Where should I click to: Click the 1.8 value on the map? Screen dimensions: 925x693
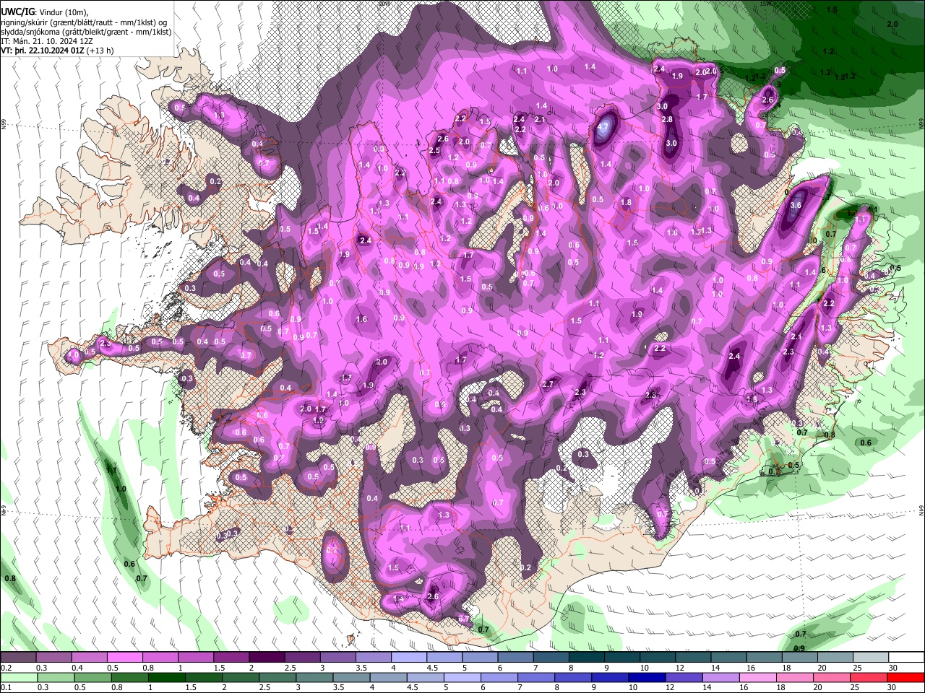click(x=627, y=203)
